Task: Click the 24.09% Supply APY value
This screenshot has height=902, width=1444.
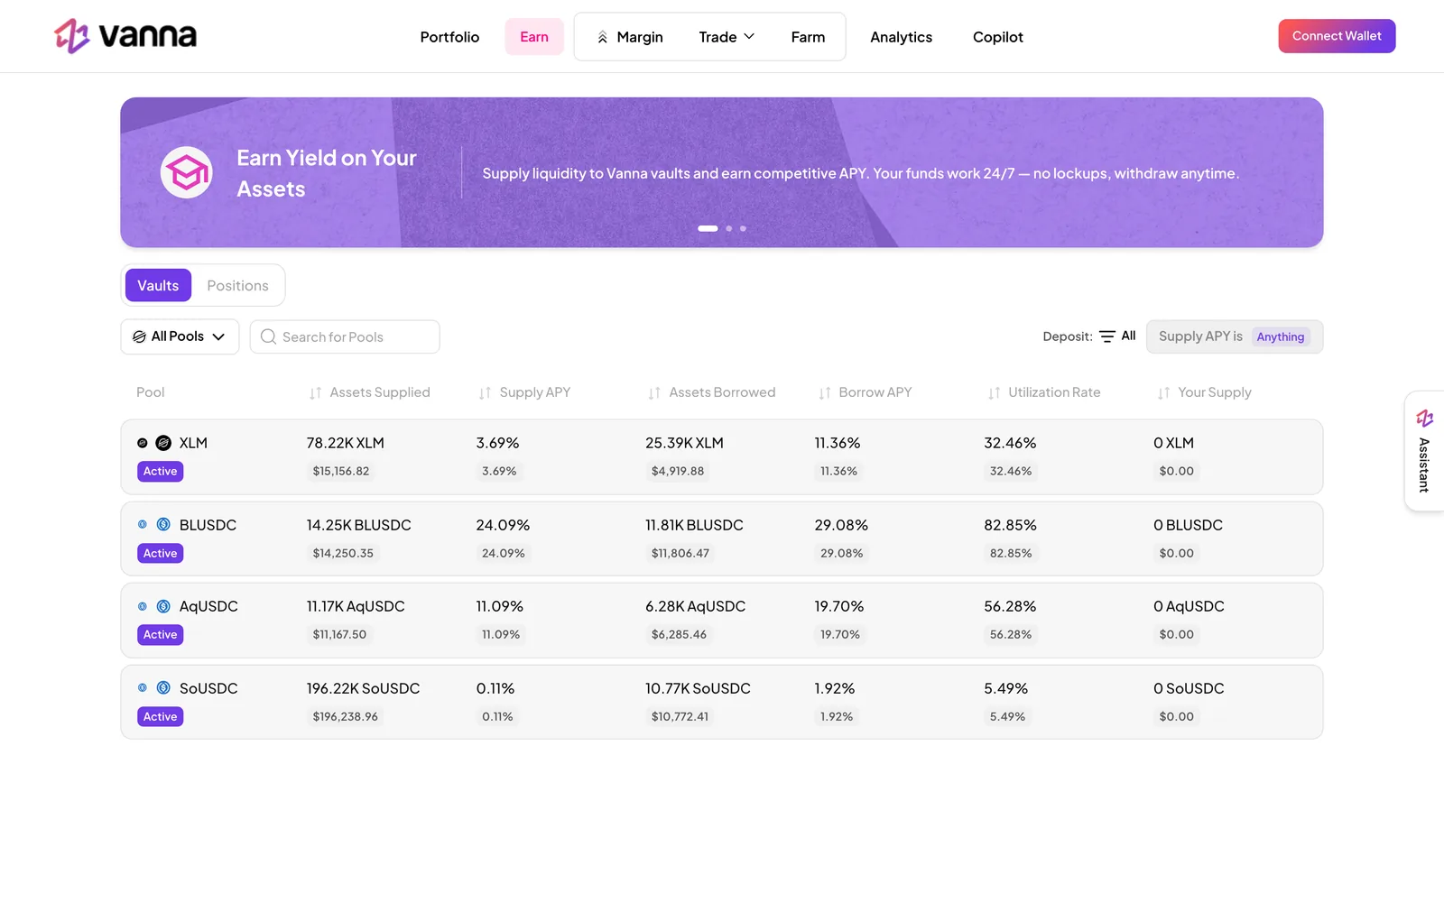Action: (503, 525)
